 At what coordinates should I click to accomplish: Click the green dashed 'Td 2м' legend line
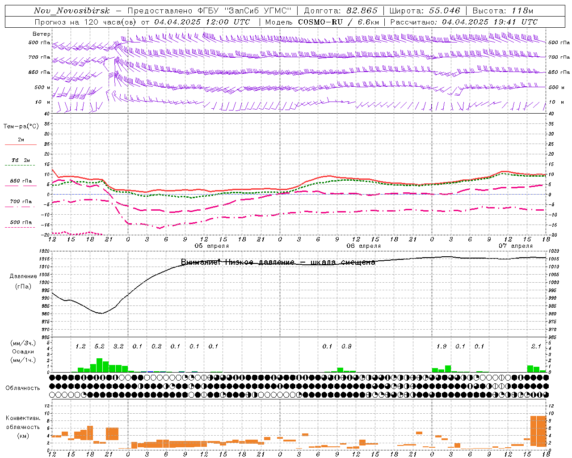tap(20, 165)
